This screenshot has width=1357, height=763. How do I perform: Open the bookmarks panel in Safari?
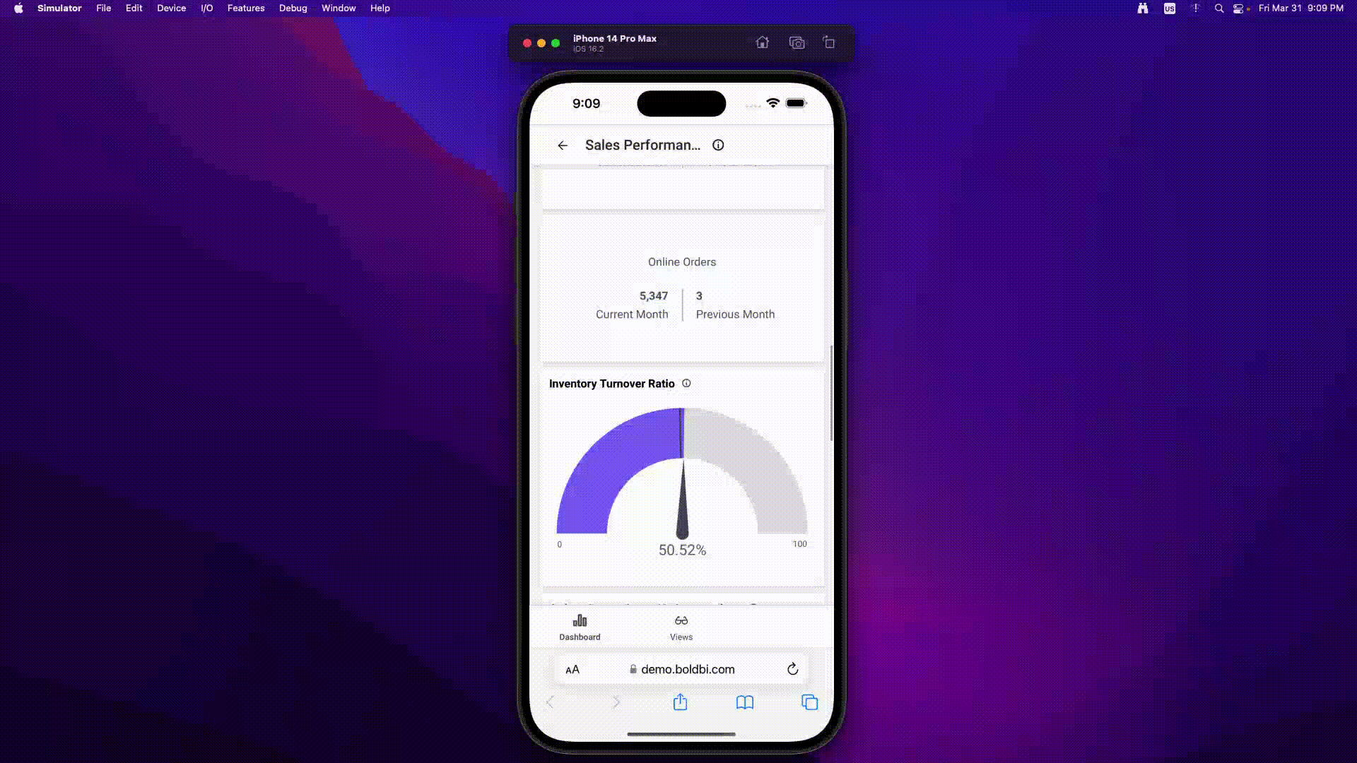coord(746,702)
